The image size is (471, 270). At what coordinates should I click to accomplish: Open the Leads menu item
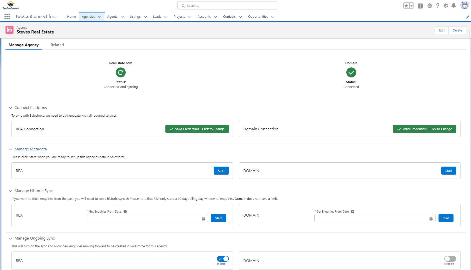pos(157,16)
